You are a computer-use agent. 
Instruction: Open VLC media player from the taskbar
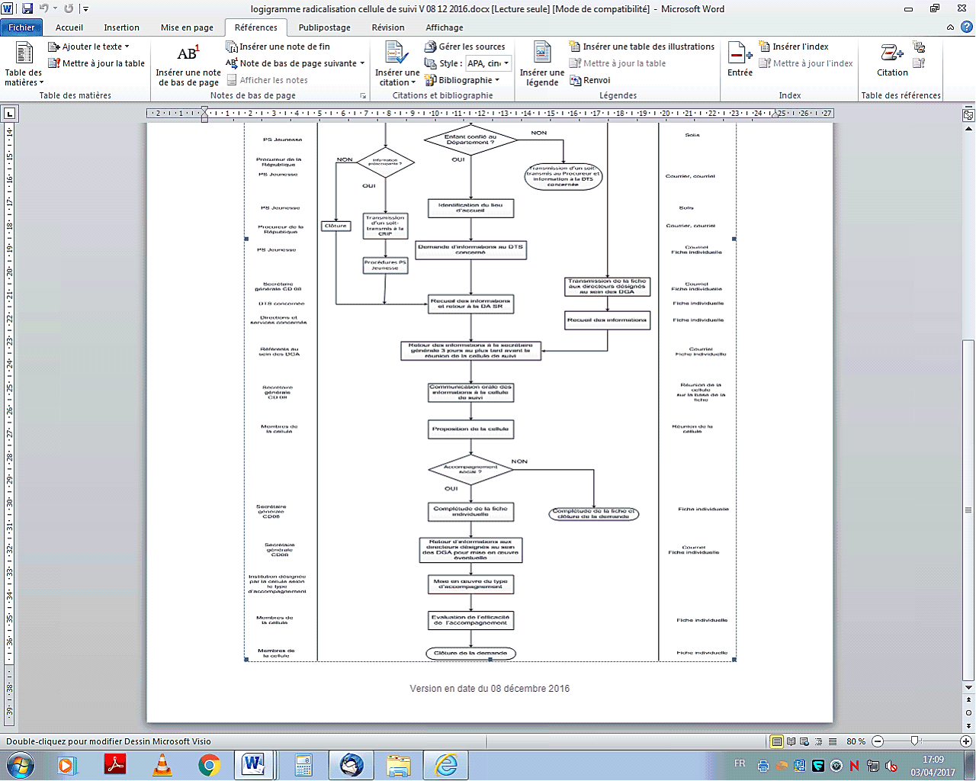(x=162, y=764)
